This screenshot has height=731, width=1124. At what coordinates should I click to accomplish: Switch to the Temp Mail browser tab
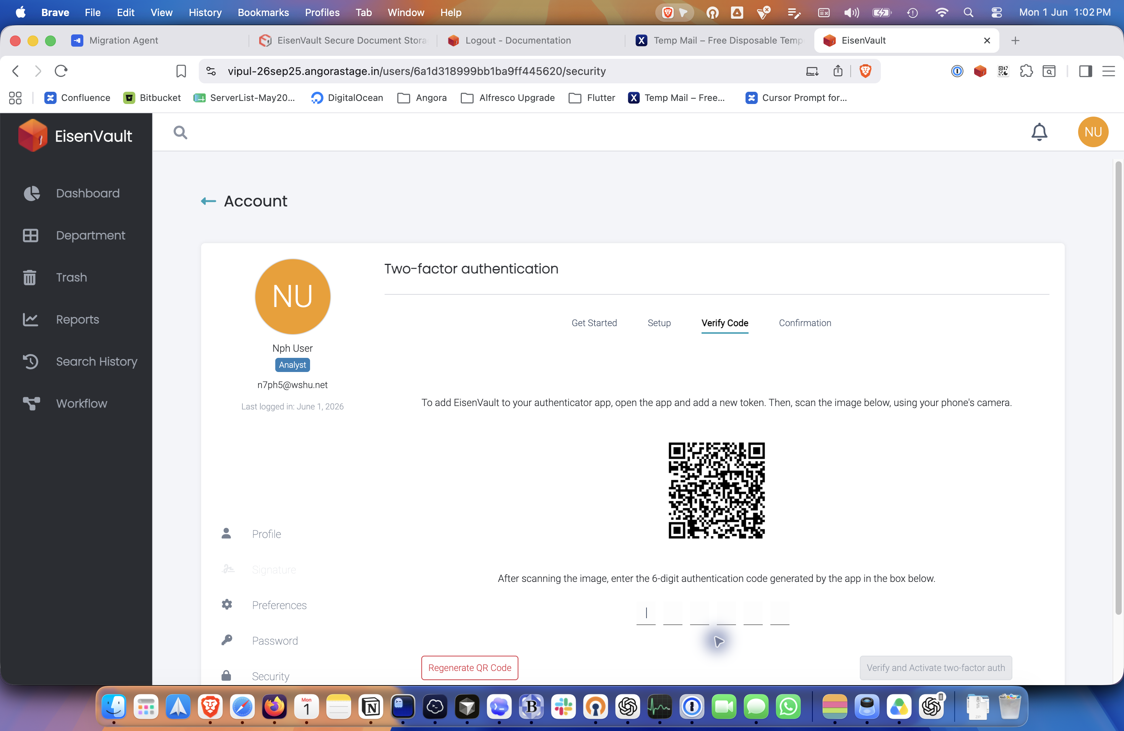click(x=719, y=41)
